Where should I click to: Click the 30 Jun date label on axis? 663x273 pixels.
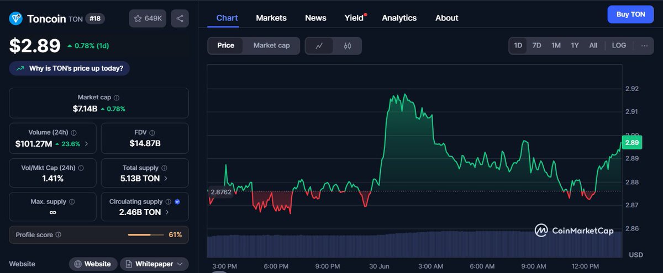(380, 266)
